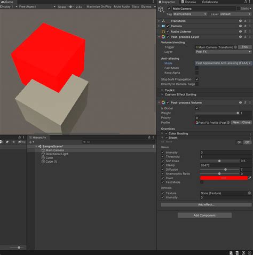This screenshot has height=255, width=253.
Task: Open the Audio Listener component options menu
Action: point(250,31)
